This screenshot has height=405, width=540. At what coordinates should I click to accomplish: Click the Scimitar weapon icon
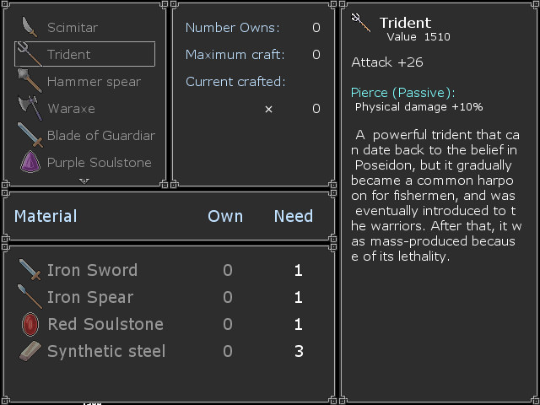point(30,27)
